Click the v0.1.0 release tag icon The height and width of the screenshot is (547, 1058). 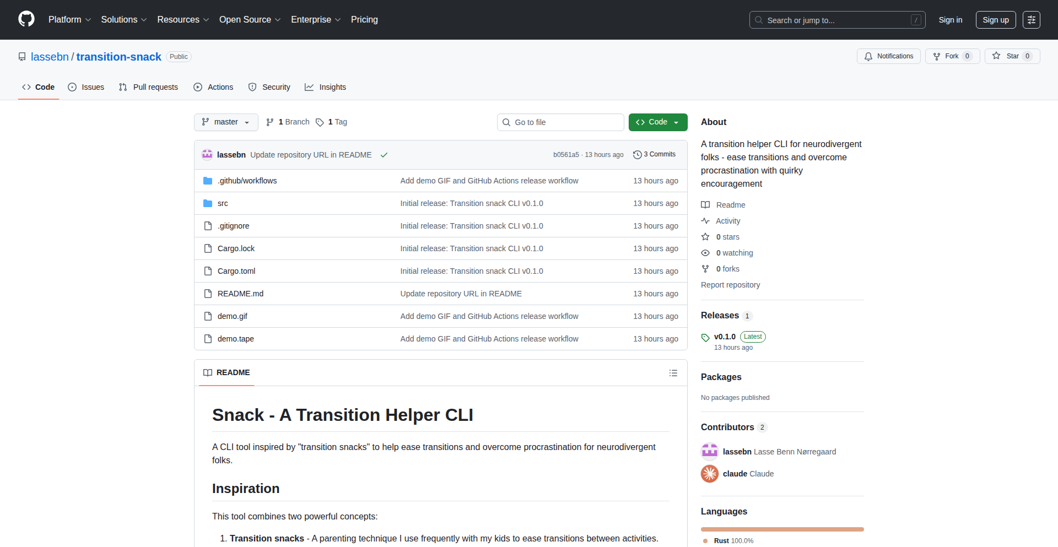(705, 337)
